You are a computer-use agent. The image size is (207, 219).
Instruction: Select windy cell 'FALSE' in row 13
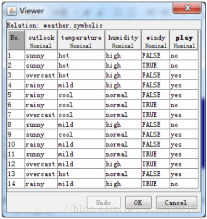tap(156, 174)
